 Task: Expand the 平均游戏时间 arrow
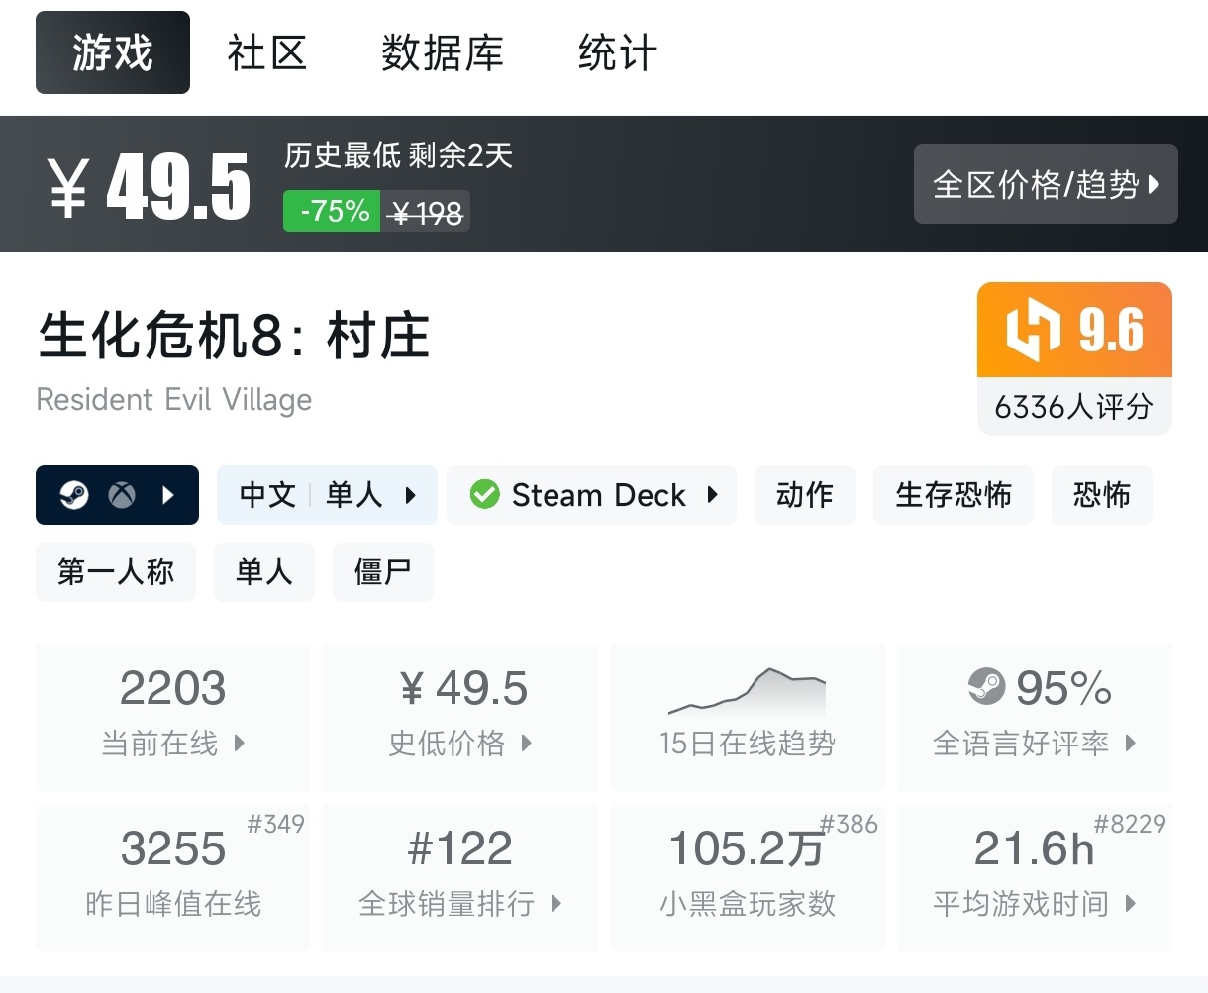1130,903
